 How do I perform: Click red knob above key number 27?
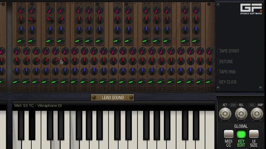pos(162,61)
